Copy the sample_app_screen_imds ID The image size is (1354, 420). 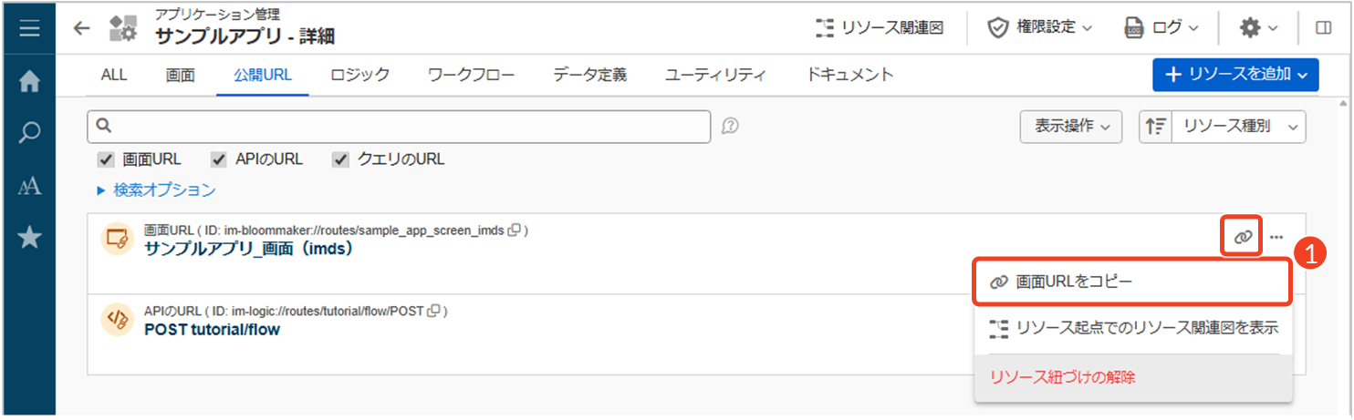point(515,230)
